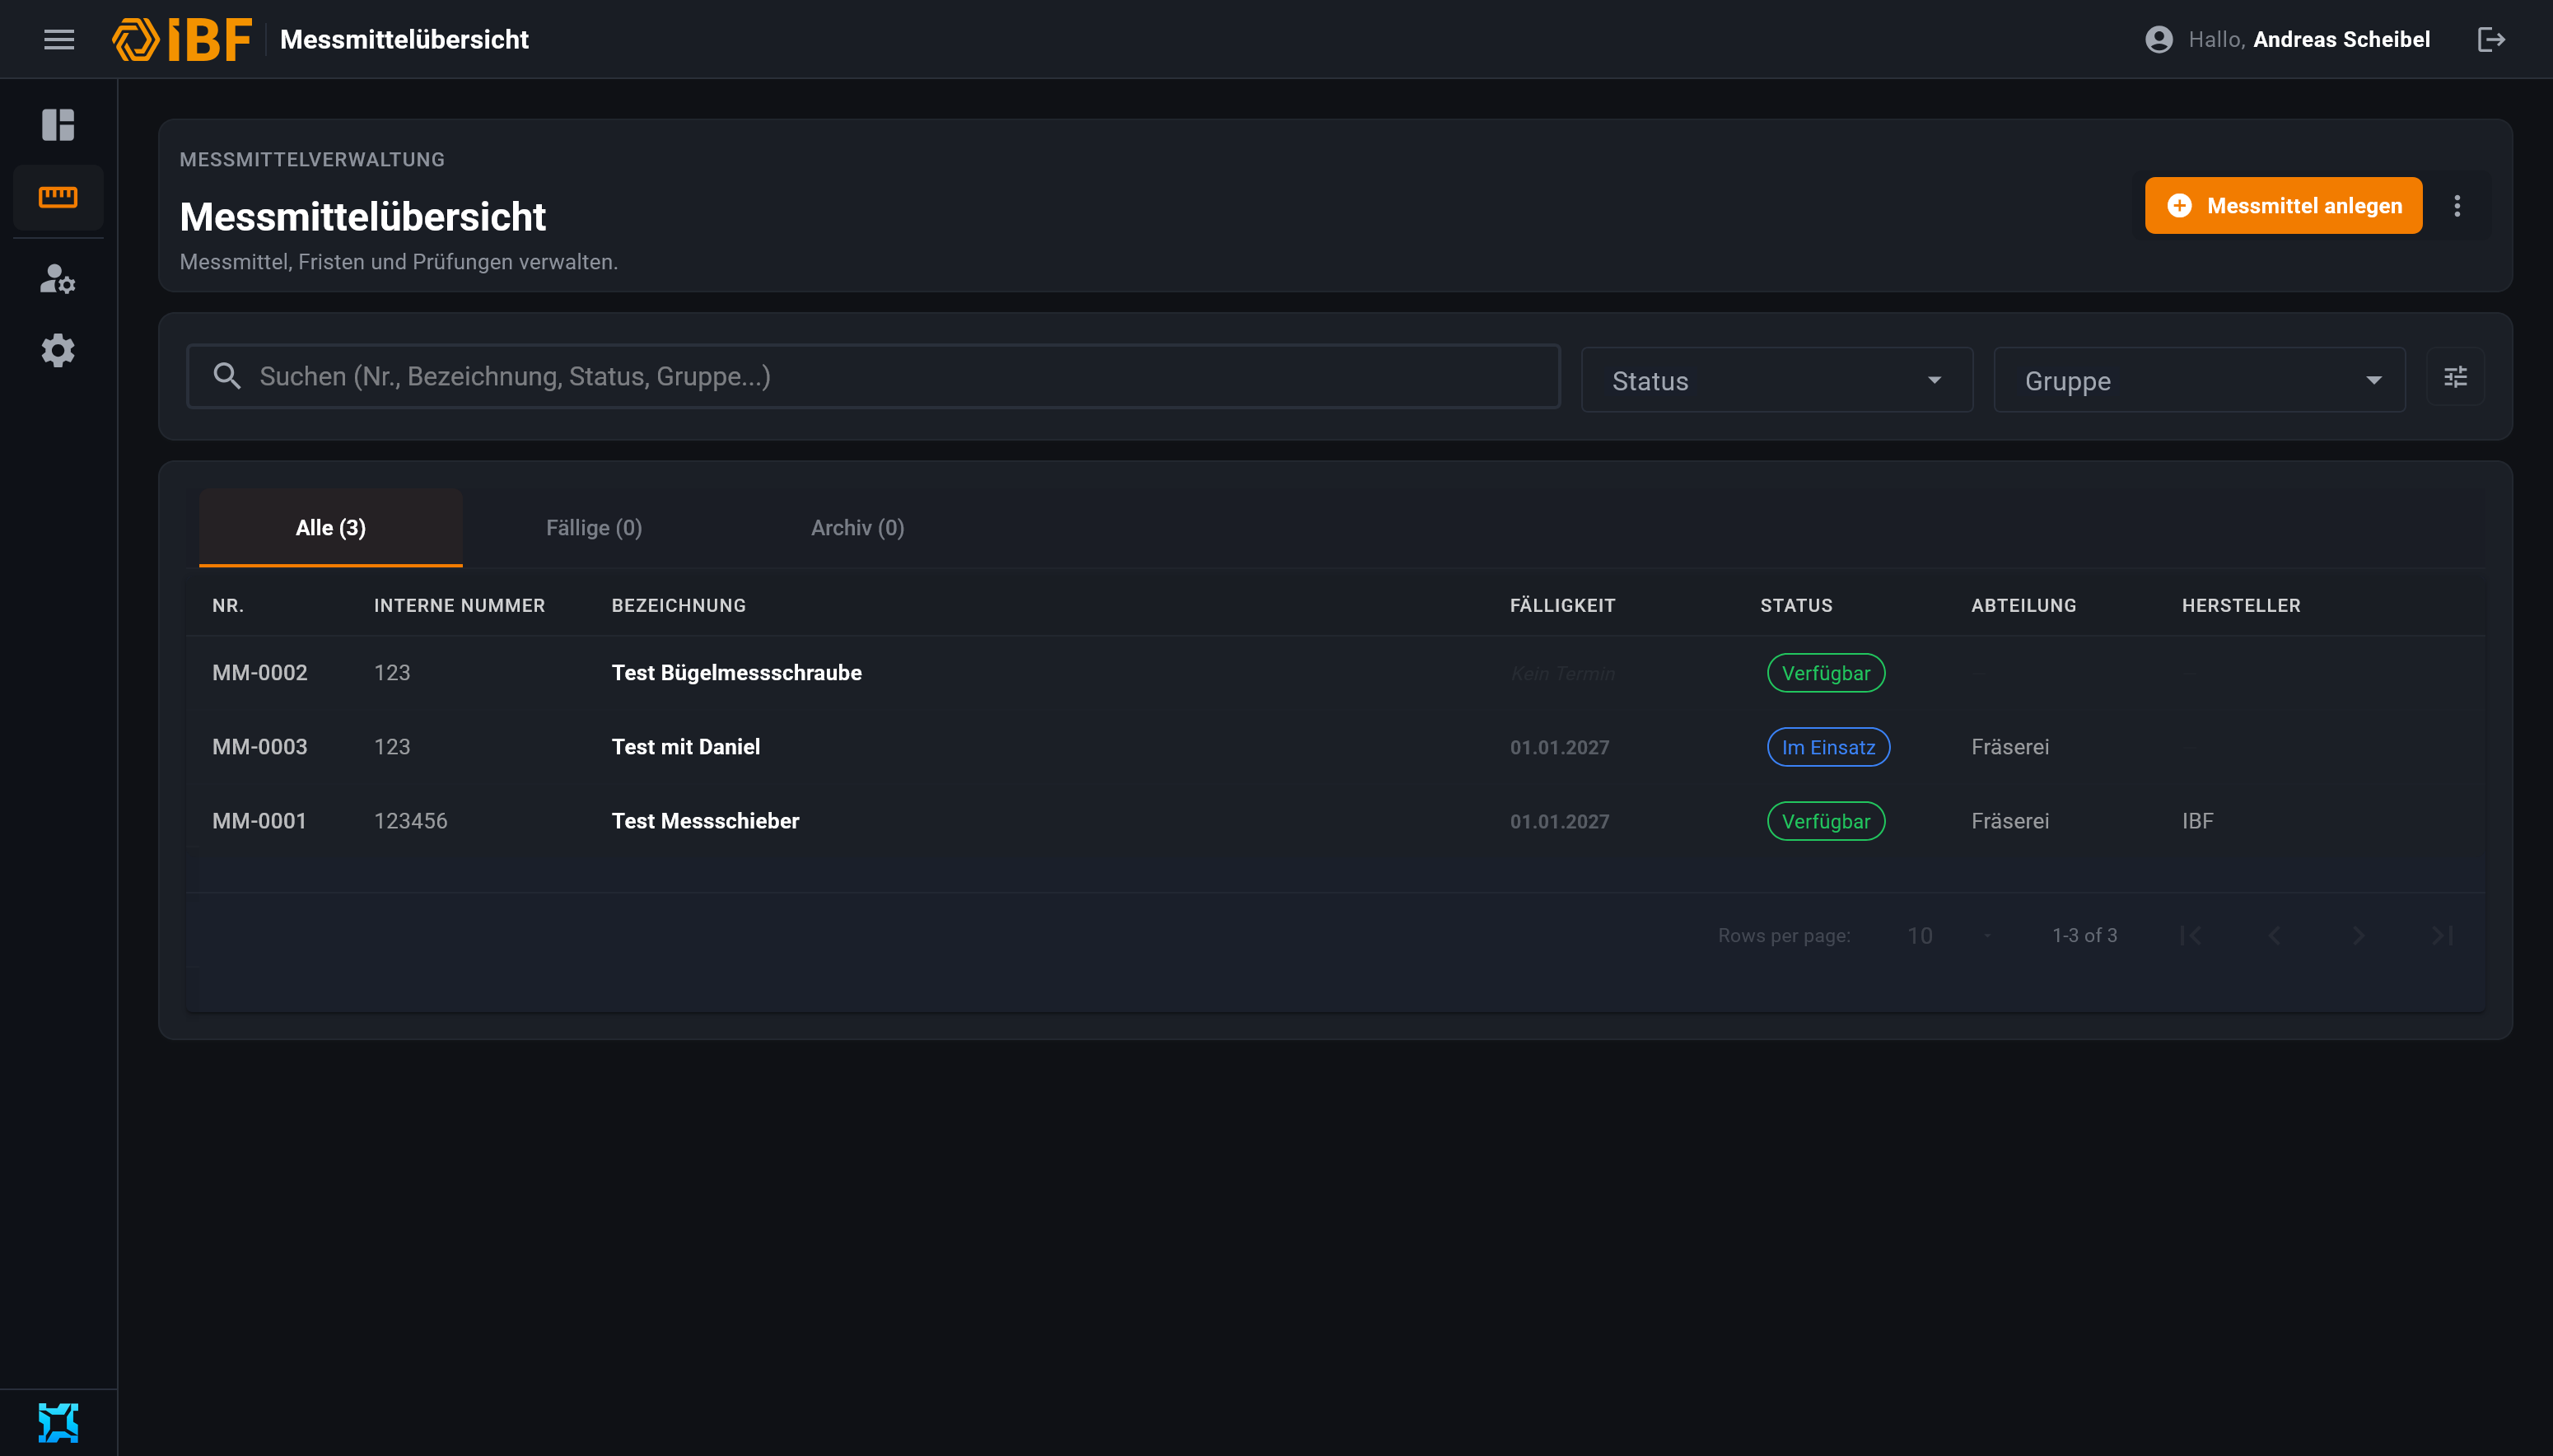Screen dimensions: 2553x1456
Task: Open advanced filter settings icon
Action: click(2455, 377)
